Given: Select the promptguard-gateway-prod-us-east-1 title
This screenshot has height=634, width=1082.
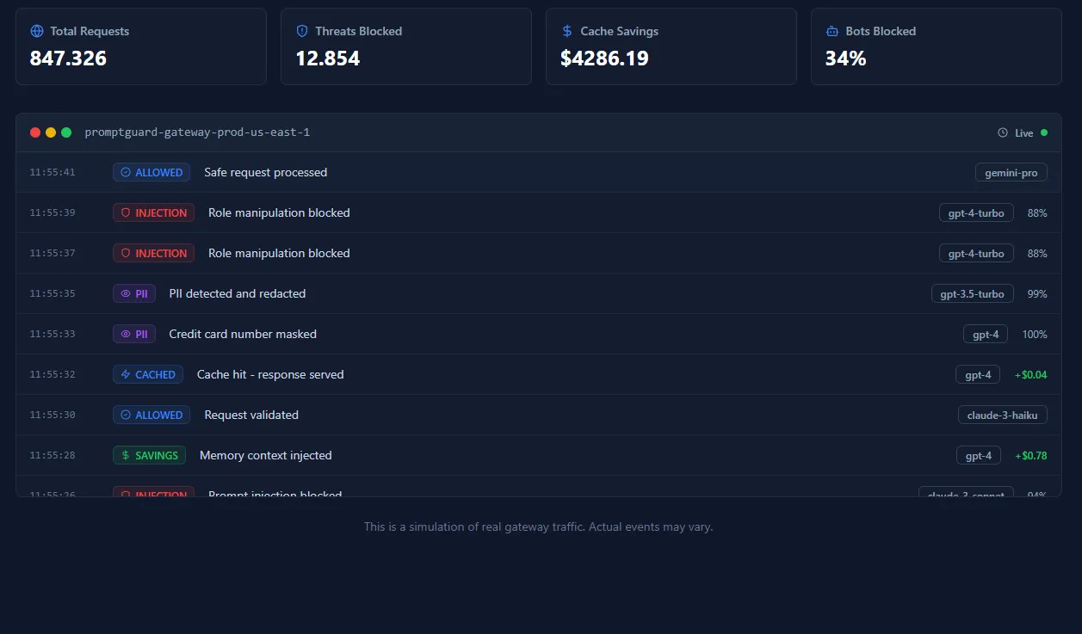Looking at the screenshot, I should tap(197, 132).
